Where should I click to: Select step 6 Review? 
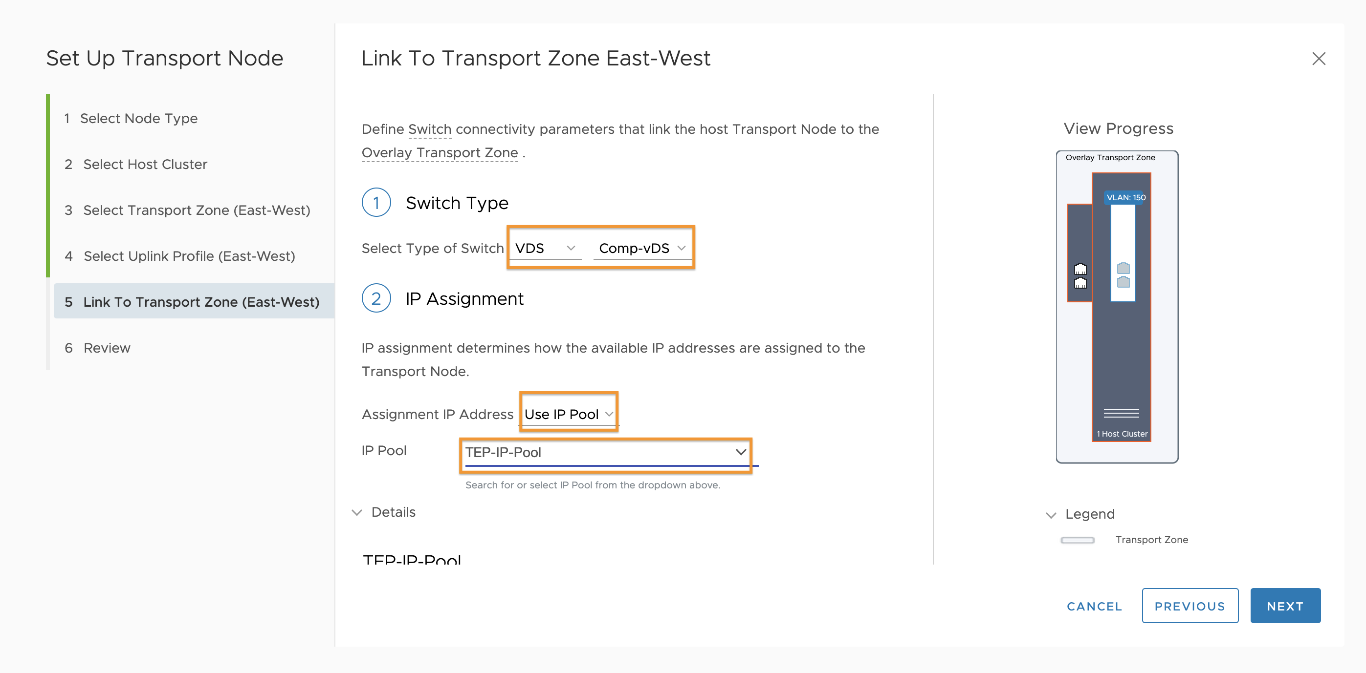click(107, 348)
